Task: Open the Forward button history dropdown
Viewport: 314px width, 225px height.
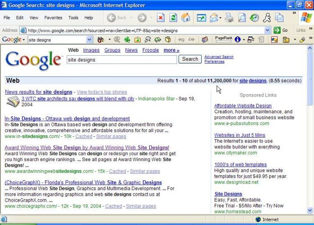Action: click(x=151, y=18)
